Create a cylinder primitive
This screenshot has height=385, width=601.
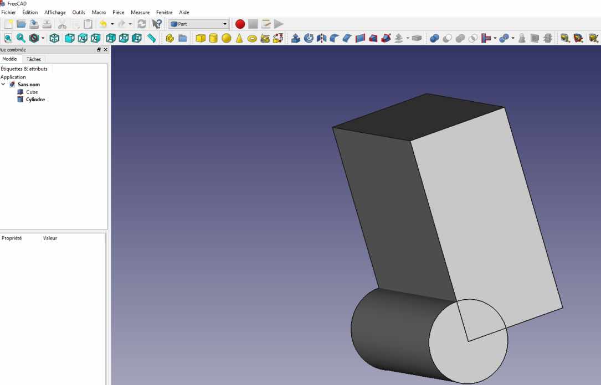point(213,38)
